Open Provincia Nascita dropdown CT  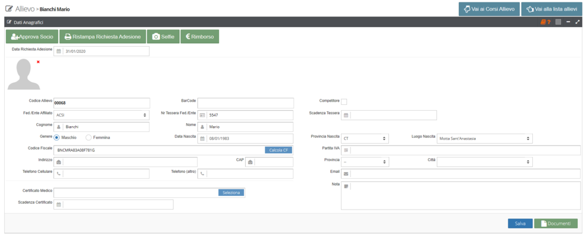pos(365,139)
